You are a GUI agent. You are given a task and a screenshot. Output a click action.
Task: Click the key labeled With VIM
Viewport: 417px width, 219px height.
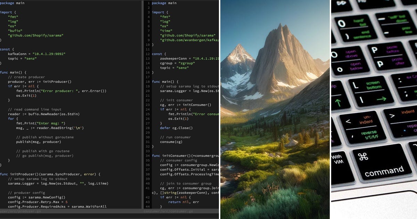338,158
